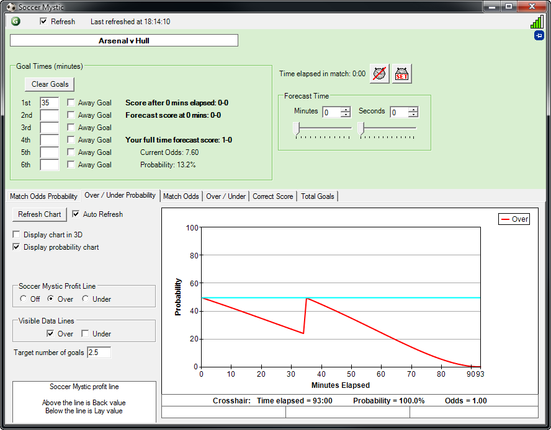
Task: Maximize the Soccer Mystic window
Action: tap(508, 6)
